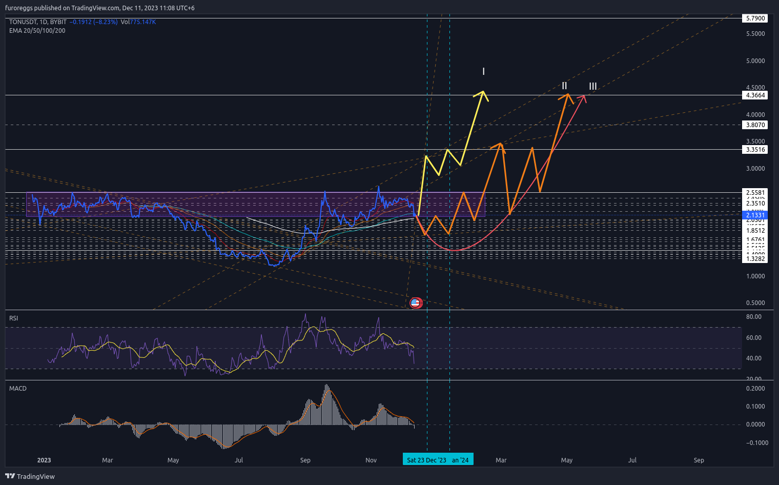Click the furoreggs published header text
This screenshot has height=485, width=779.
[x=100, y=8]
